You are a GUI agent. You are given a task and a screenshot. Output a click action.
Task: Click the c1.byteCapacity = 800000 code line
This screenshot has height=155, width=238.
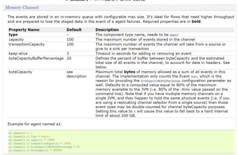coord(36,150)
